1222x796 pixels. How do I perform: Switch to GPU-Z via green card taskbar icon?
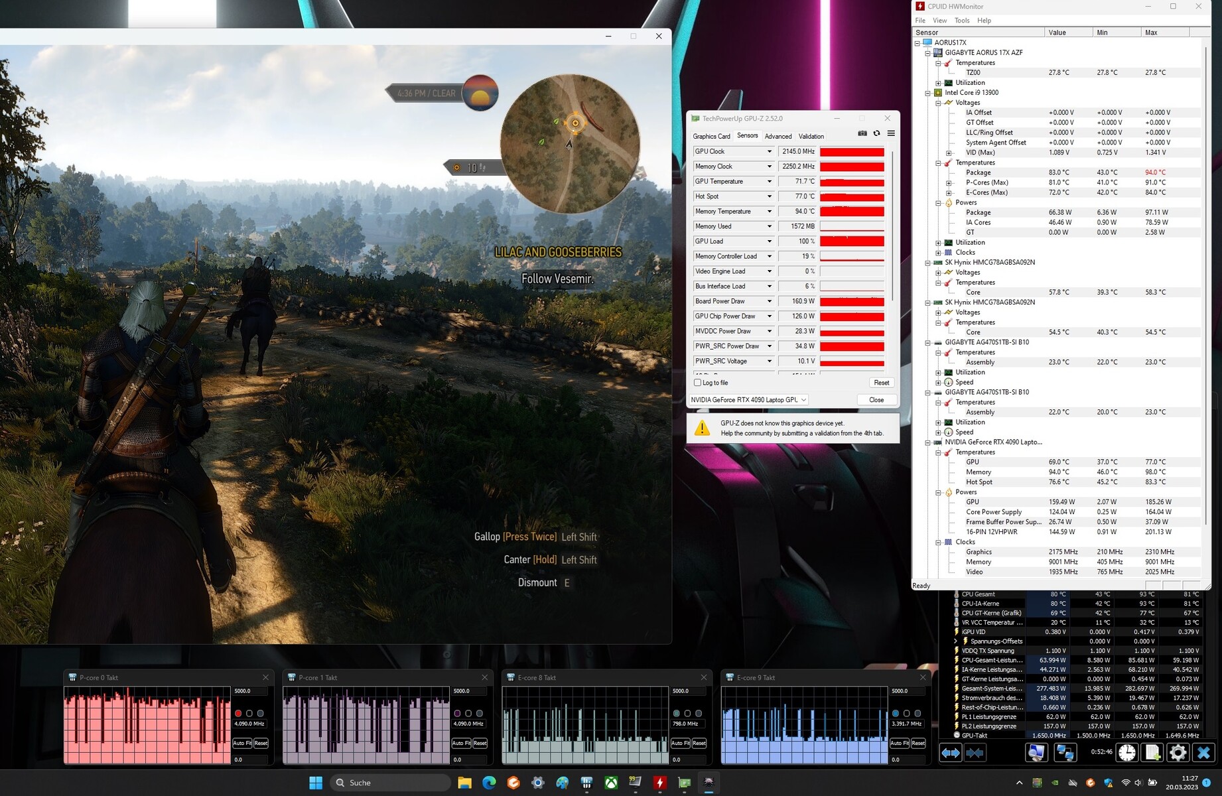click(684, 783)
